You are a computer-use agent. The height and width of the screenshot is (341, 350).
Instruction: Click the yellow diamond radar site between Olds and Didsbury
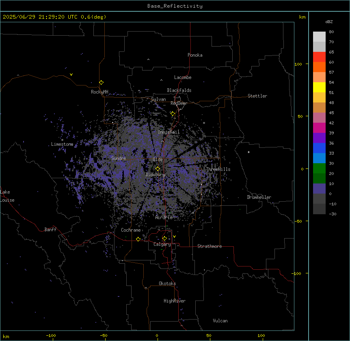[x=158, y=169]
